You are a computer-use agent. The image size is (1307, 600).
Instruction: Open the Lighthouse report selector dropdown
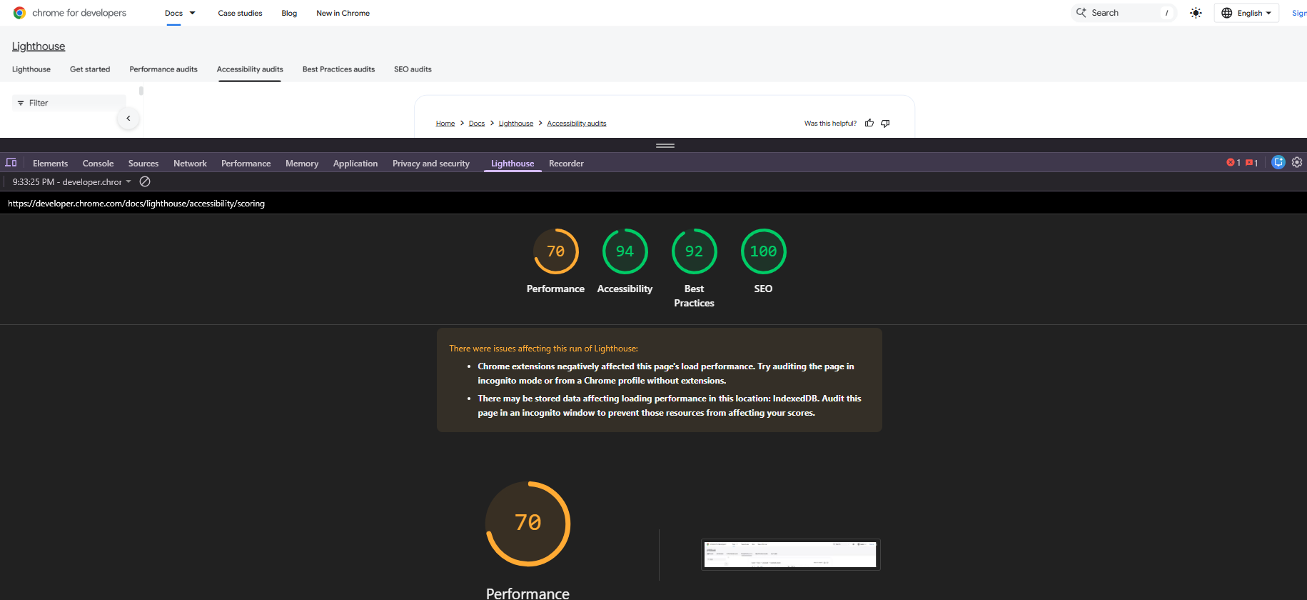coord(72,182)
